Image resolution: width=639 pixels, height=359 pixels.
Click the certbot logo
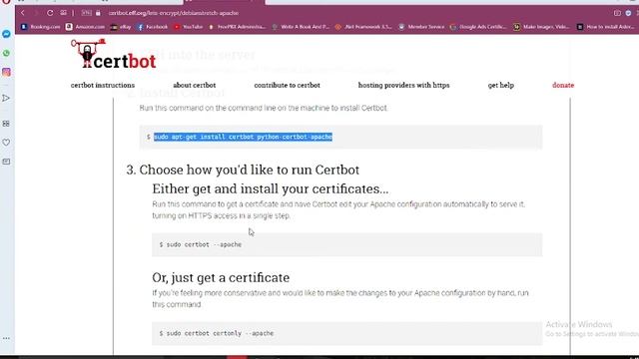pos(113,54)
